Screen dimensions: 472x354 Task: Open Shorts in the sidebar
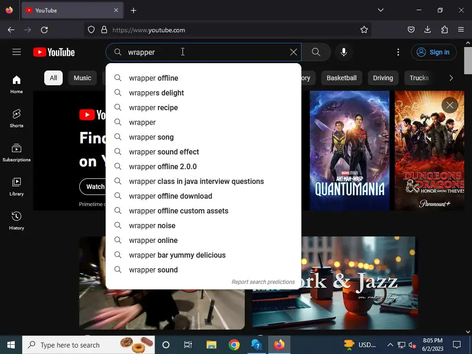coord(17,118)
